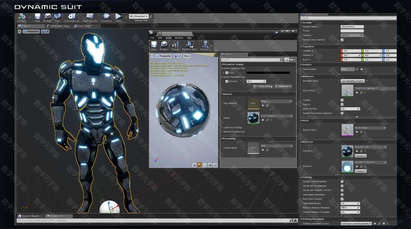The image size is (411, 229).
Task: Select cylinder preview shape in material viewport
Action: (194, 165)
